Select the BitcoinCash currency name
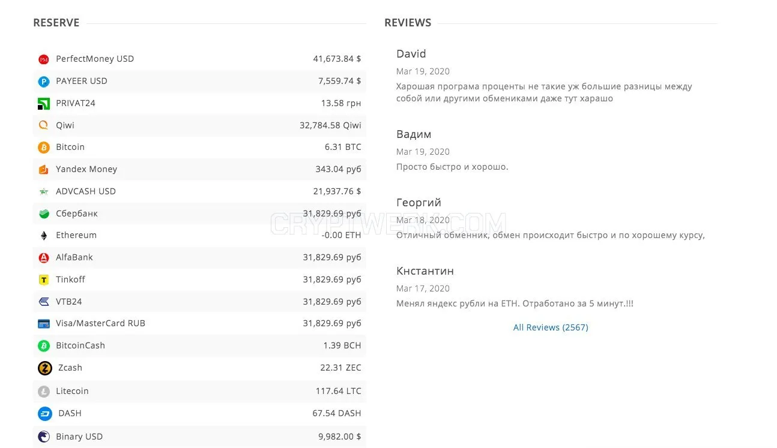Viewport: 777px width, 448px height. pyautogui.click(x=80, y=345)
